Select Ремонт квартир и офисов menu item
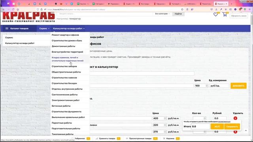The height and width of the screenshot is (142, 253). click(65, 35)
